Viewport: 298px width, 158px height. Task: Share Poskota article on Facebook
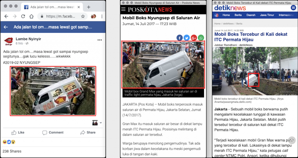coord(180,38)
